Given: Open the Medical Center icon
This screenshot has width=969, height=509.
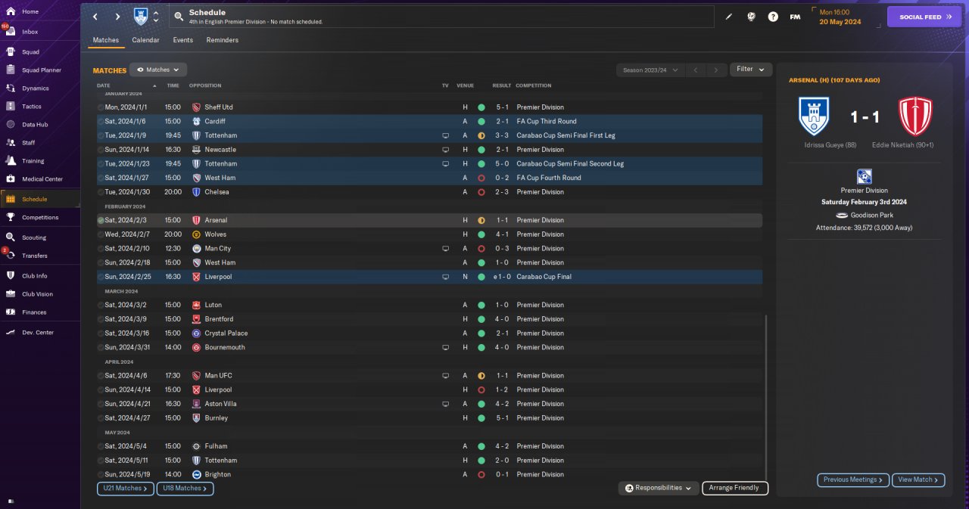Looking at the screenshot, I should [11, 178].
